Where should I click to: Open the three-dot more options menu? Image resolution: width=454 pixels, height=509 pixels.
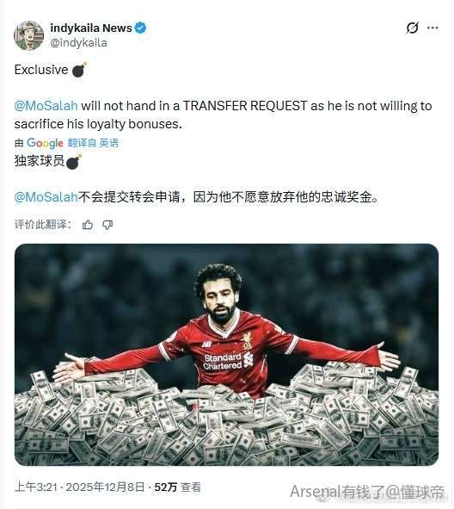[x=433, y=28]
